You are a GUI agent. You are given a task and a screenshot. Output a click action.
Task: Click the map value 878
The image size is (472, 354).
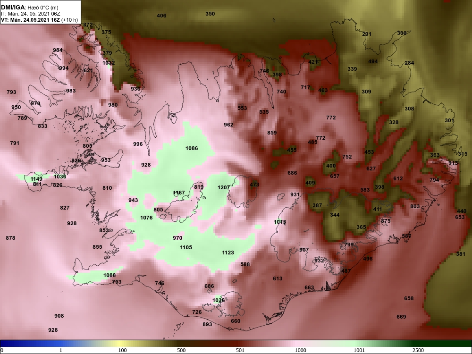[10, 238]
